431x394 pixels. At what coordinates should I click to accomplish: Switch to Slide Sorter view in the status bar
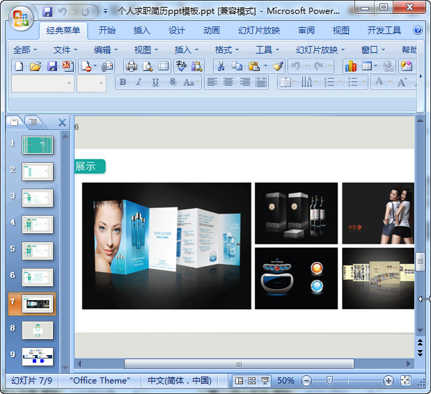tap(251, 381)
